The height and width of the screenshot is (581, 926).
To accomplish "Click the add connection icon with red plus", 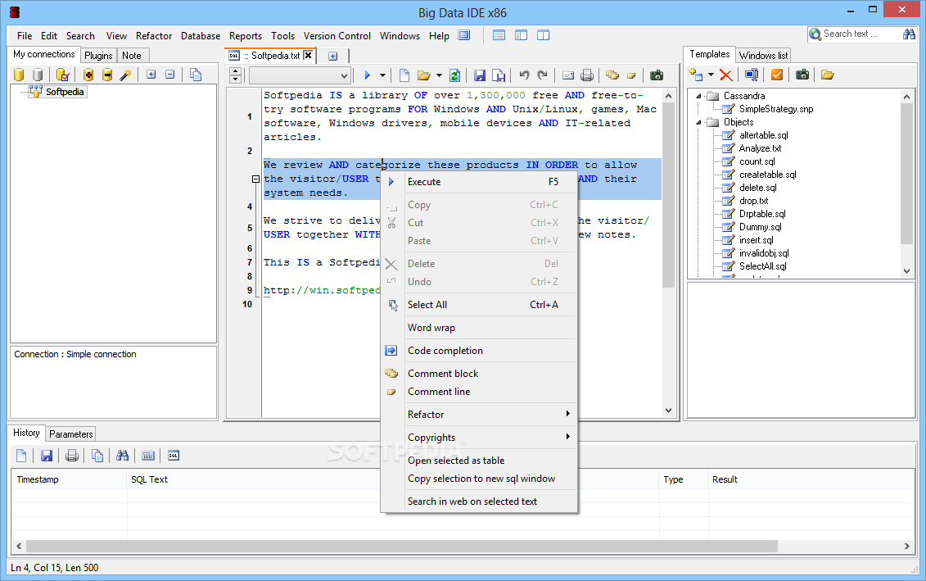I will click(x=88, y=75).
